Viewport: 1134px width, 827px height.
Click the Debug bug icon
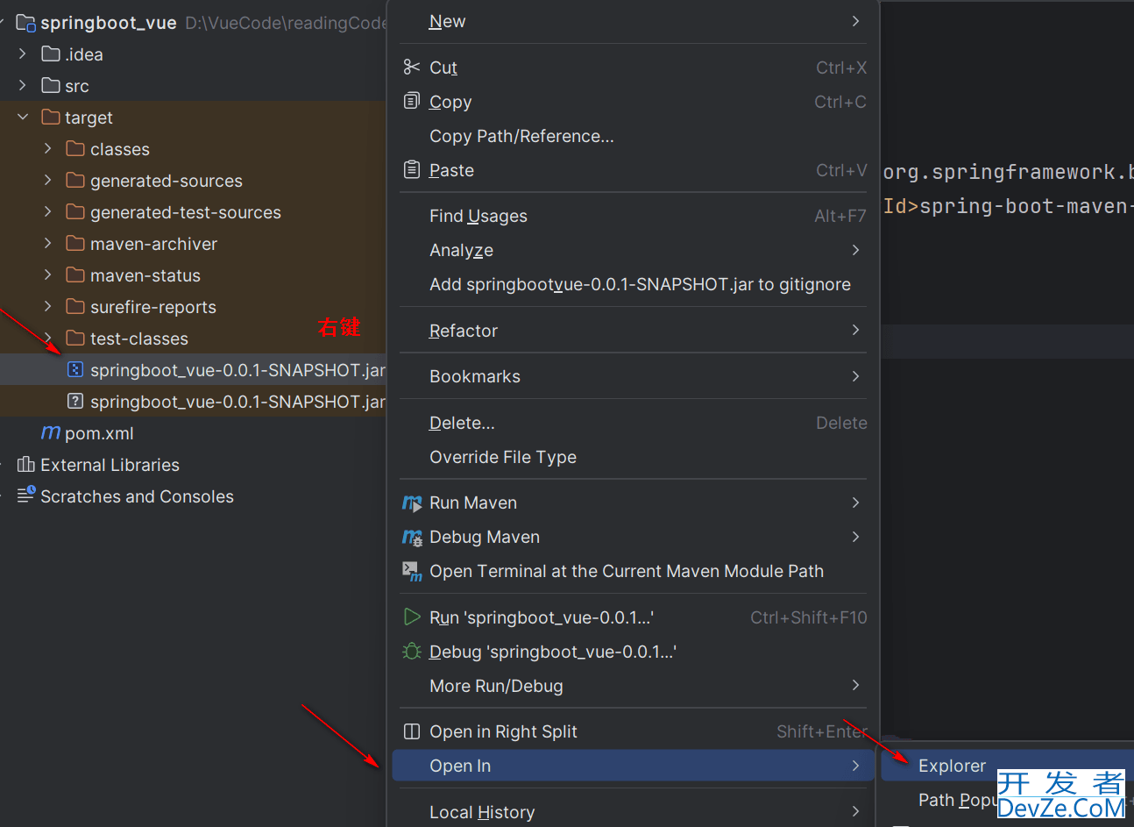coord(411,651)
